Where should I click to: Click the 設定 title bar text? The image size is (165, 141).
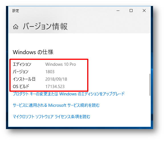point(16,11)
